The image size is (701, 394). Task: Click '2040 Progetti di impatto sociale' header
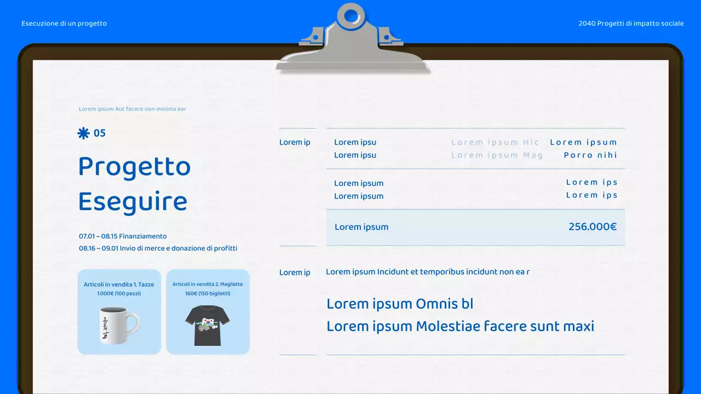coord(631,24)
